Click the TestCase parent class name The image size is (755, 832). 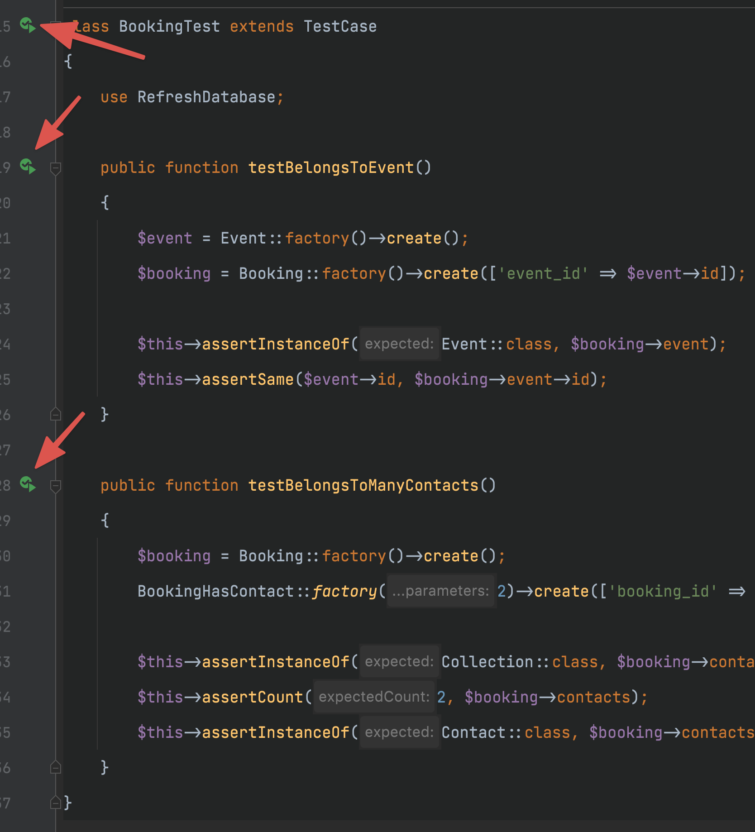click(340, 27)
